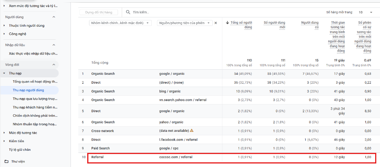Click the google / cpc cell
This screenshot has height=167, width=380.
tap(169, 148)
